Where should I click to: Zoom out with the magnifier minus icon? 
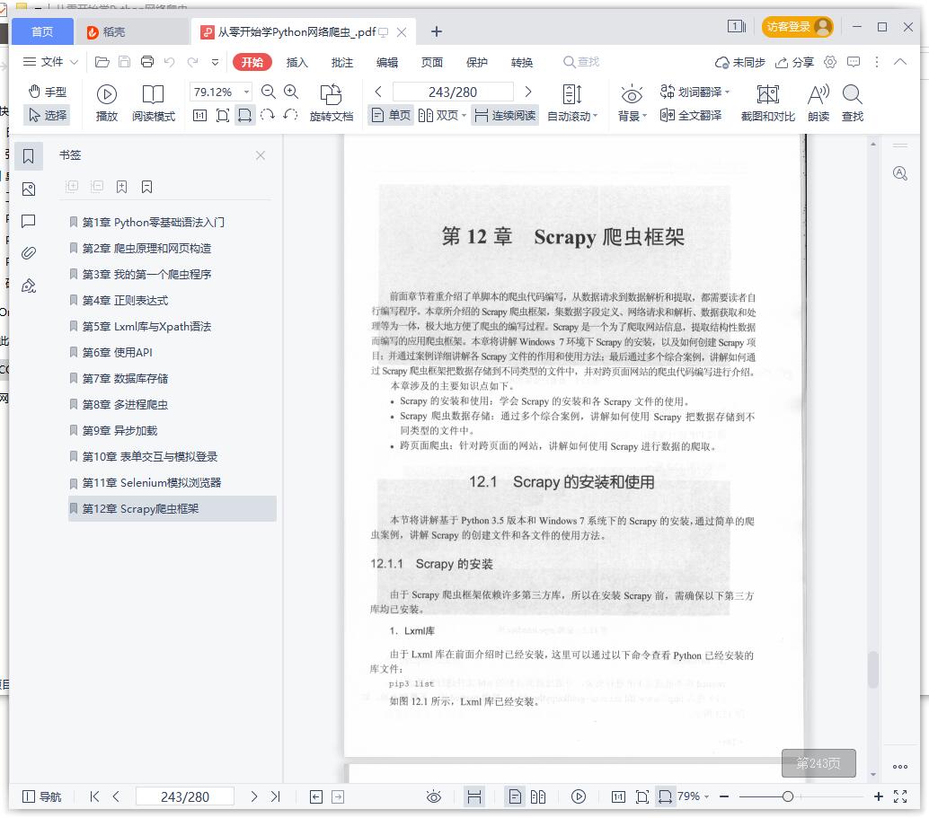point(269,92)
